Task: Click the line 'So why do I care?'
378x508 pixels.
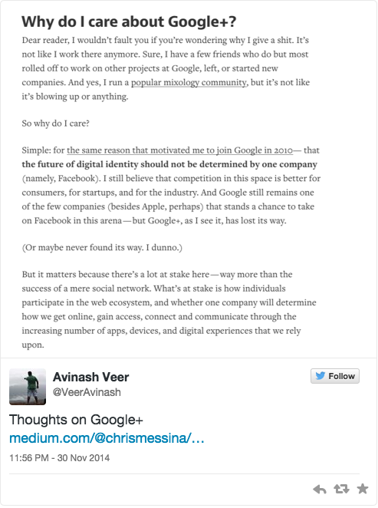Action: [56, 124]
